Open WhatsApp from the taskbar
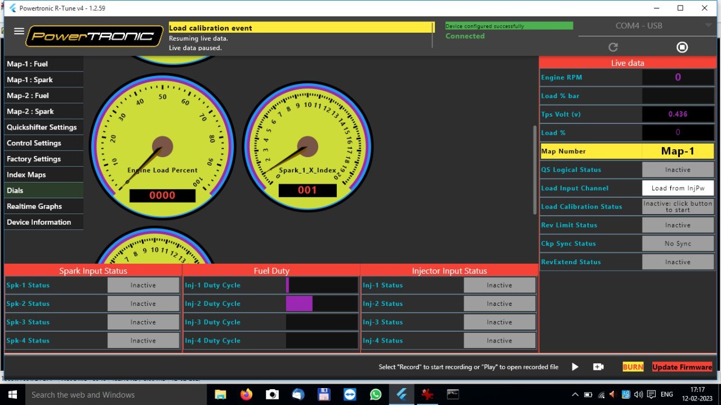This screenshot has width=721, height=405. pyautogui.click(x=376, y=394)
